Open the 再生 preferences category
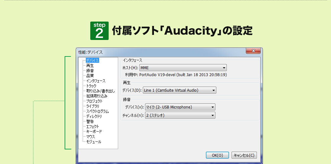Screen dimensions: 331x164 [90, 66]
